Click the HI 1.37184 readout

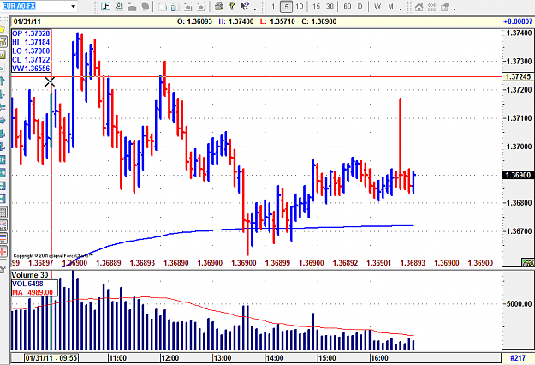[x=31, y=42]
